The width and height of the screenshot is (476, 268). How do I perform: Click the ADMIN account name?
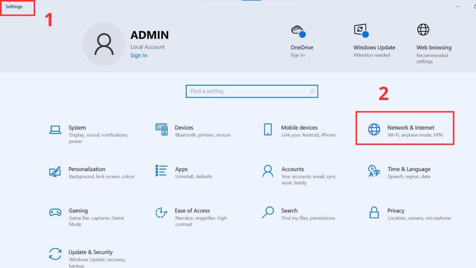[x=150, y=35]
